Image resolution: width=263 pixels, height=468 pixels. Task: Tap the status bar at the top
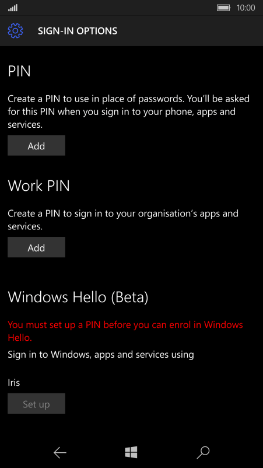[x=132, y=8]
